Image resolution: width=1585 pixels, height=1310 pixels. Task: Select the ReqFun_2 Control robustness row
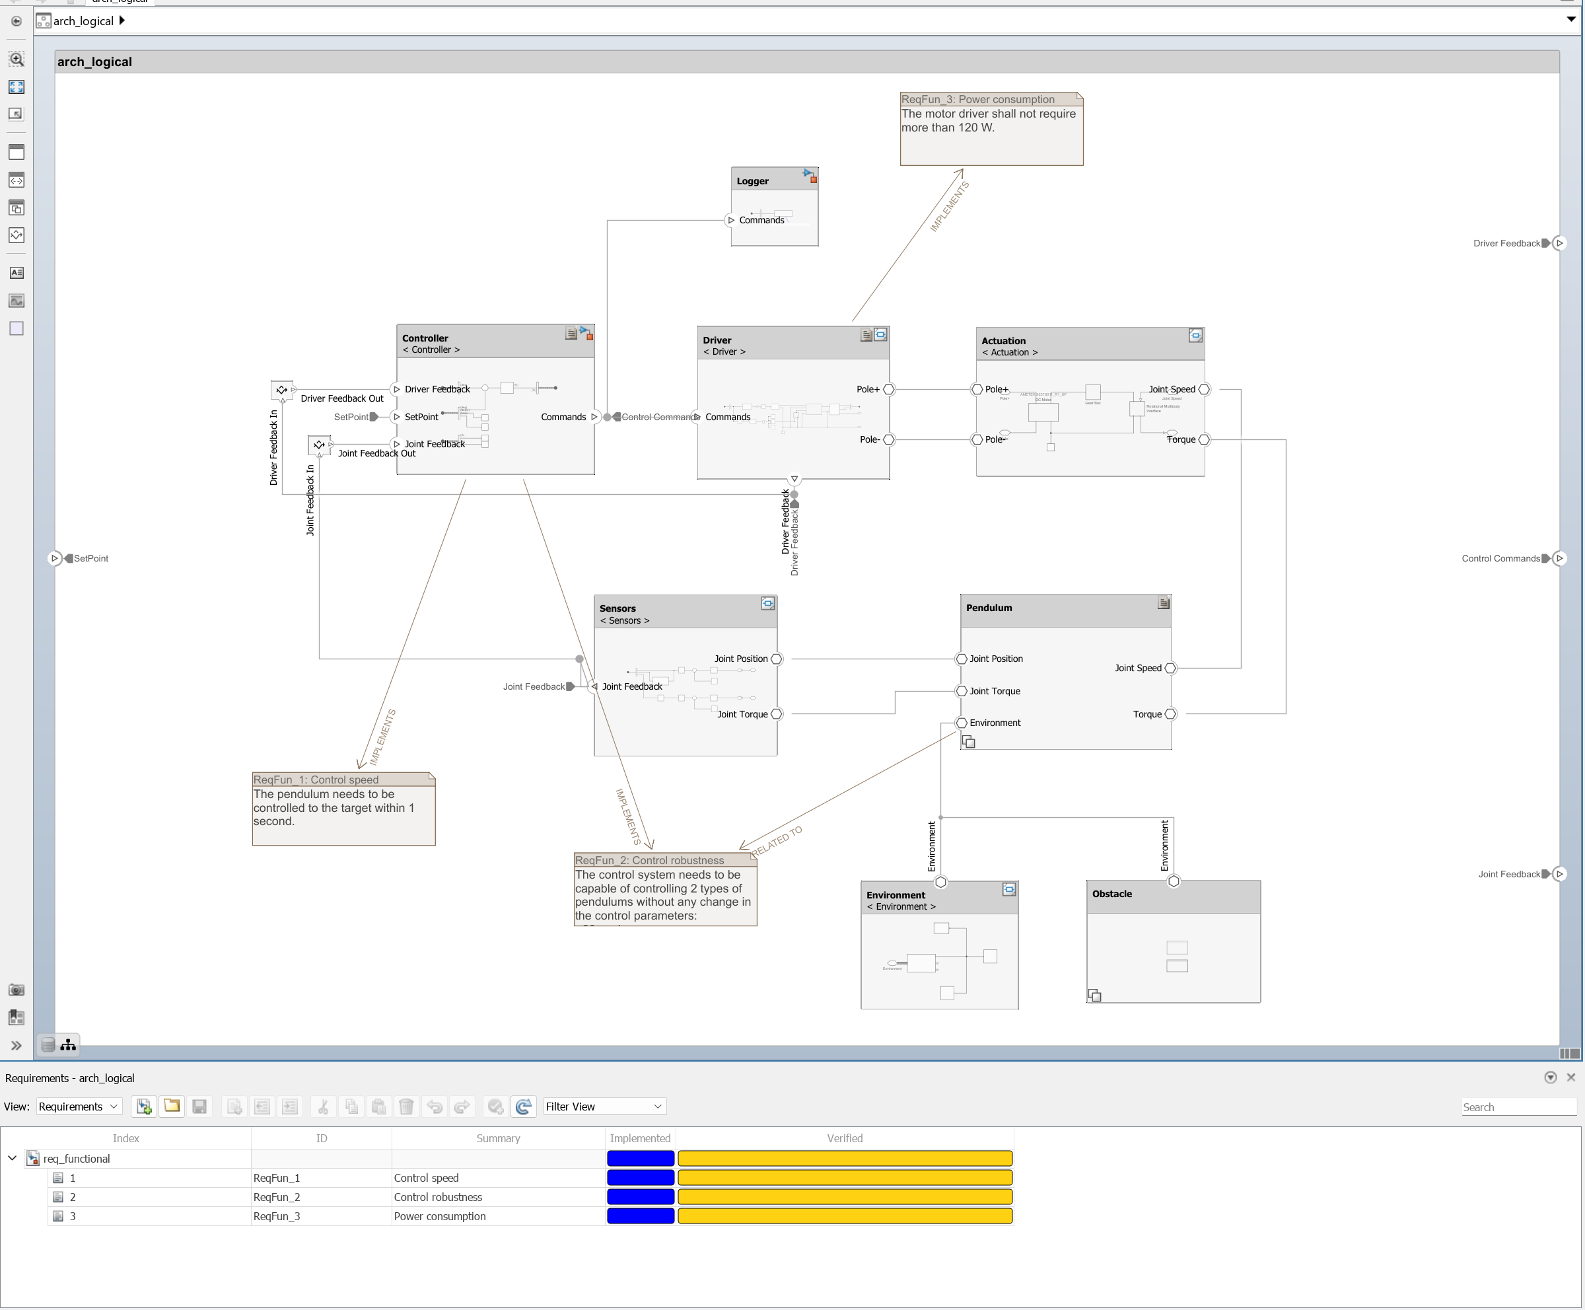point(438,1197)
